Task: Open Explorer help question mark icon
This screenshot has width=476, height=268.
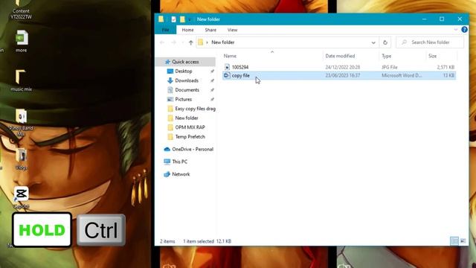Action: click(x=464, y=30)
